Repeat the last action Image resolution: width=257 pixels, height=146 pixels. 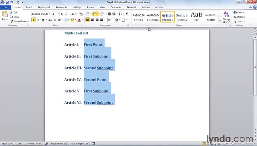pos(18,2)
